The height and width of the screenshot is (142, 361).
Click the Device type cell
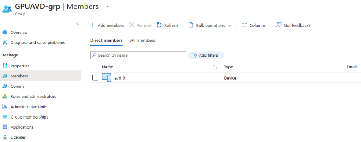tap(230, 78)
